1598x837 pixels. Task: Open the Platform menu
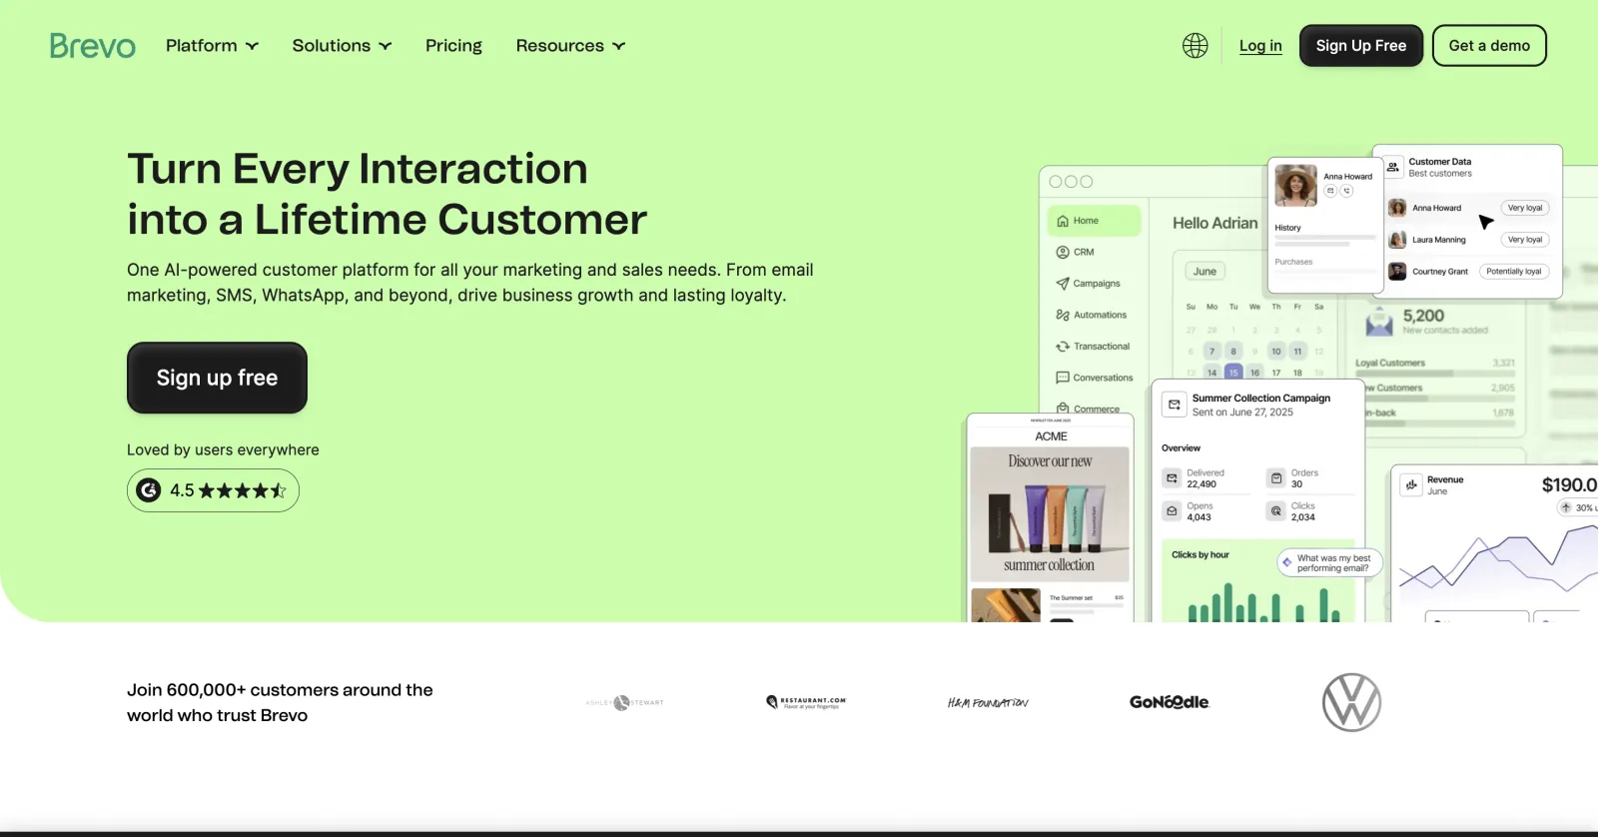(x=212, y=46)
